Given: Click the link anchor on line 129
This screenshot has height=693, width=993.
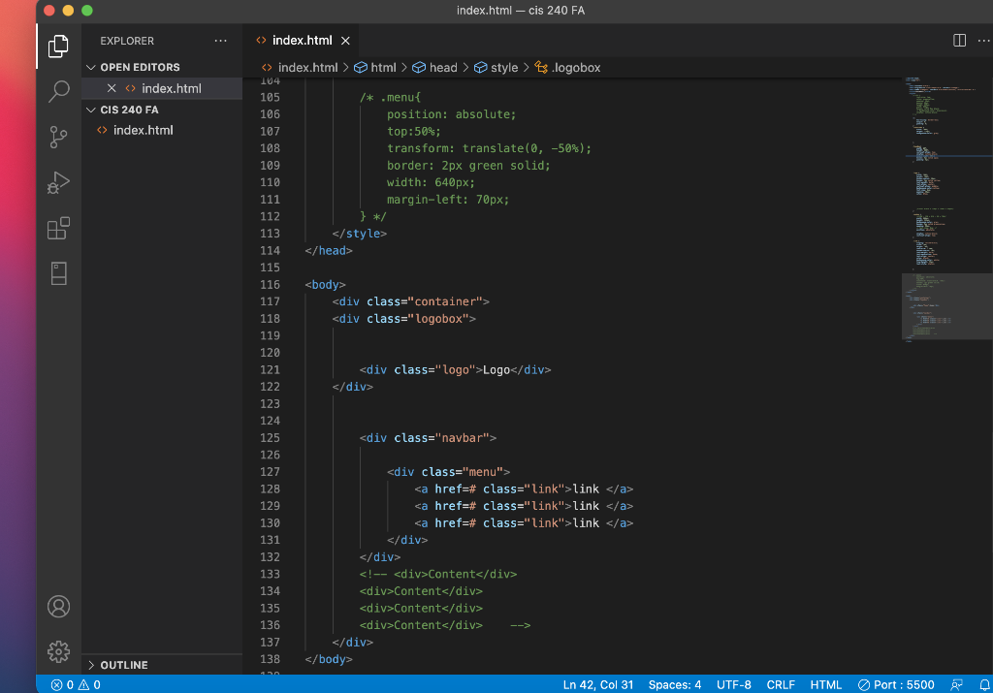Looking at the screenshot, I should coord(524,506).
